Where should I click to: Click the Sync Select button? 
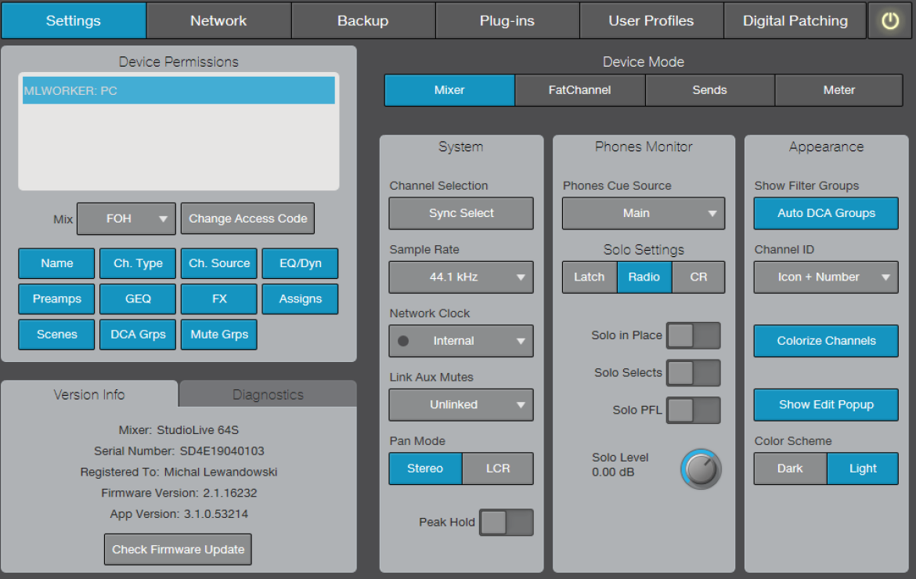pos(461,213)
